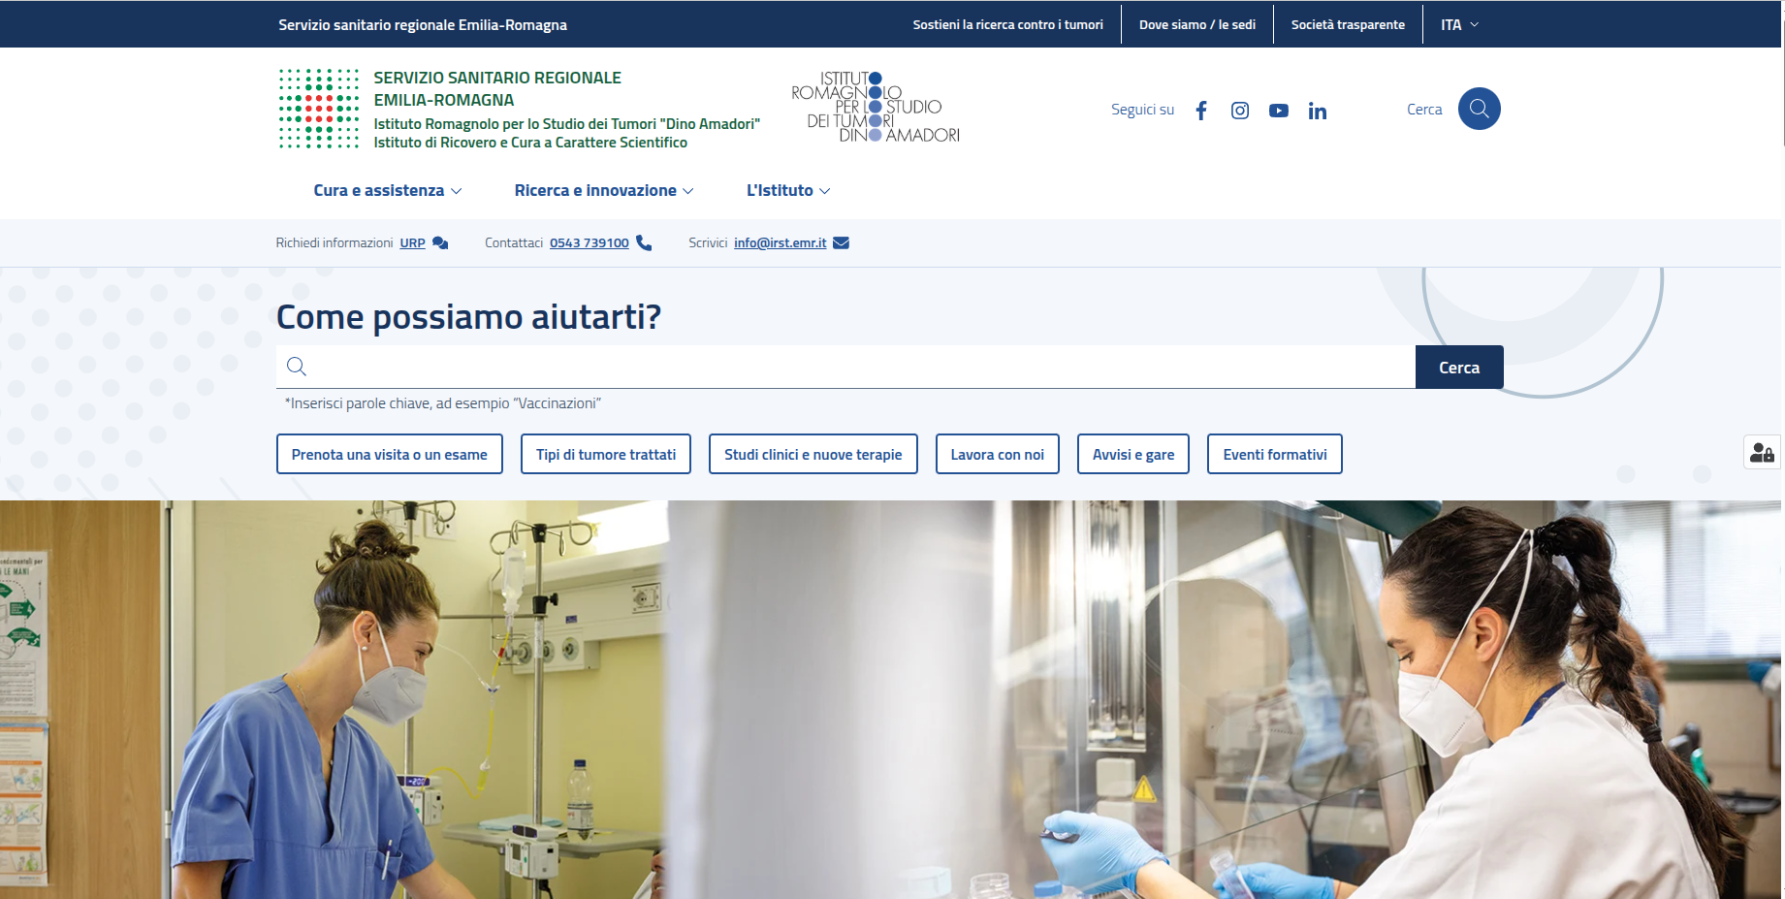Click the 0543 739100 phone number link
Viewport: 1785px width, 899px height.
(x=589, y=243)
